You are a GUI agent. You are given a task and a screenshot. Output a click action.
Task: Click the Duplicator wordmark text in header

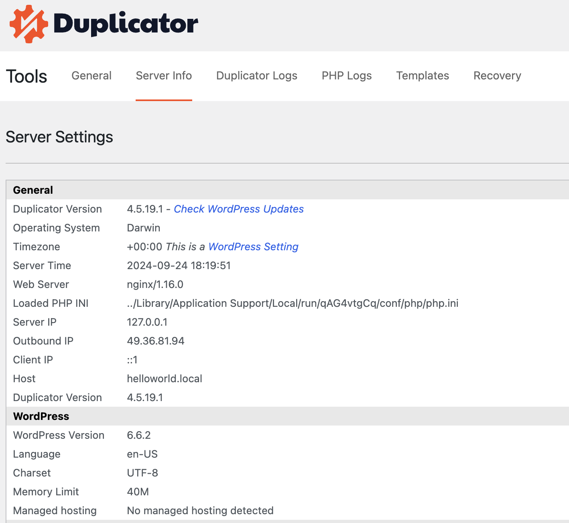click(x=126, y=24)
